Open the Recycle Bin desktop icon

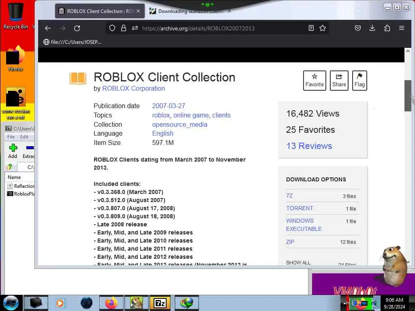pos(16,15)
